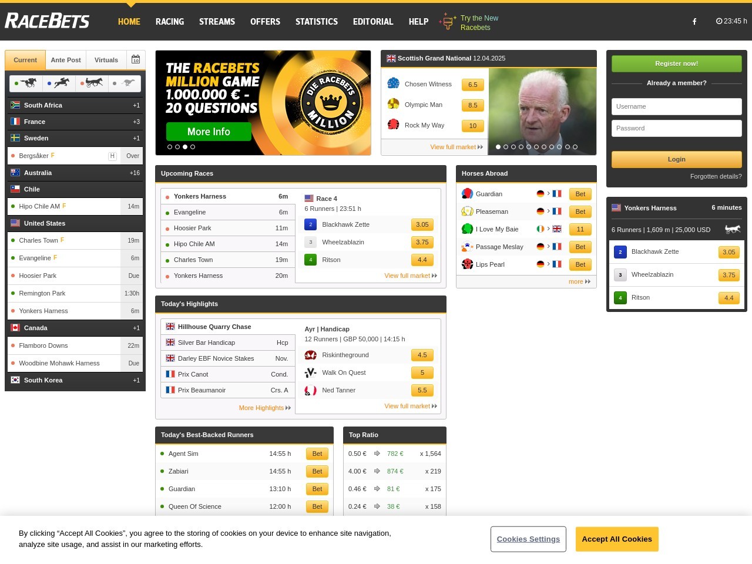
Task: Click the clock showing 23:45 h
Action: (x=731, y=21)
